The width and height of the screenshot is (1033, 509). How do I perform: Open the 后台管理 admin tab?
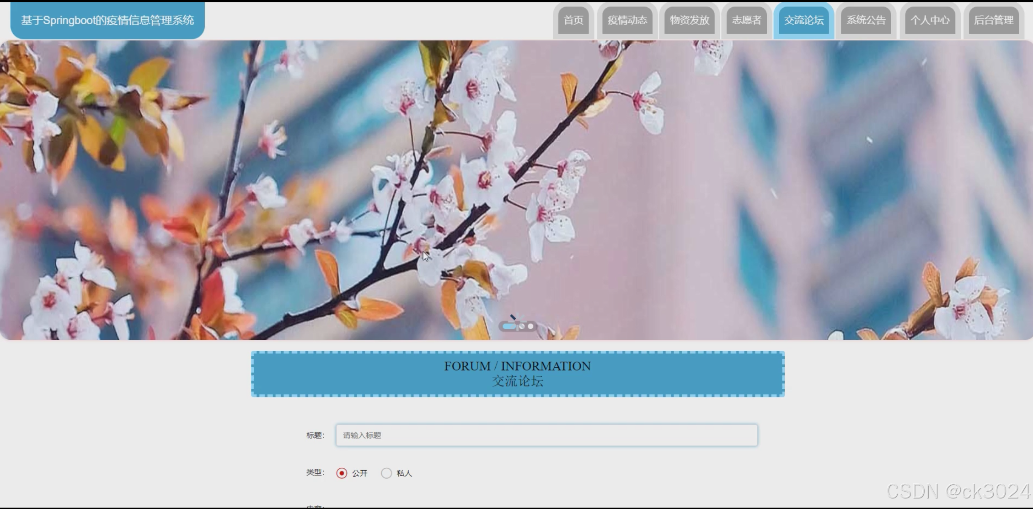pos(993,21)
